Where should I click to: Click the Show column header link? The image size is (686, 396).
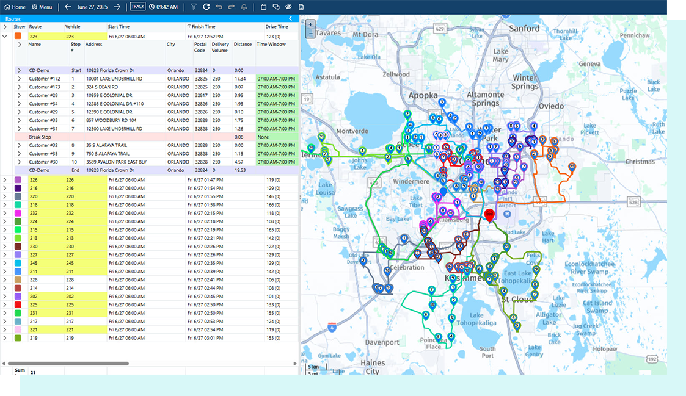pyautogui.click(x=20, y=27)
